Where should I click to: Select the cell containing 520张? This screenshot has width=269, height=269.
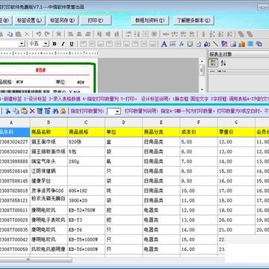(86, 142)
